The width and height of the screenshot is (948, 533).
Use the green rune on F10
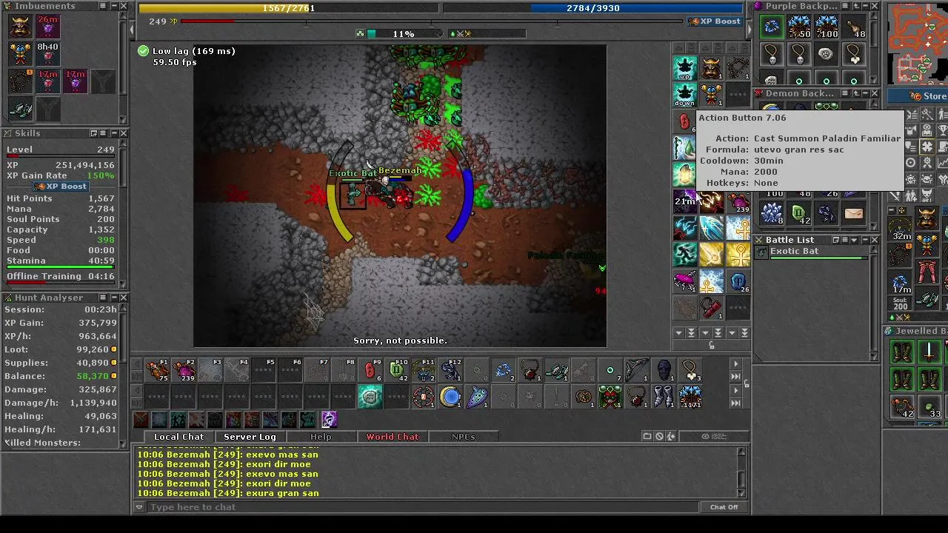(397, 370)
